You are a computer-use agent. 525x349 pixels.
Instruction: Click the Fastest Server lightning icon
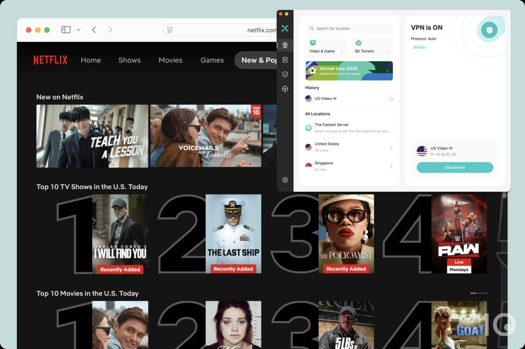pos(308,128)
